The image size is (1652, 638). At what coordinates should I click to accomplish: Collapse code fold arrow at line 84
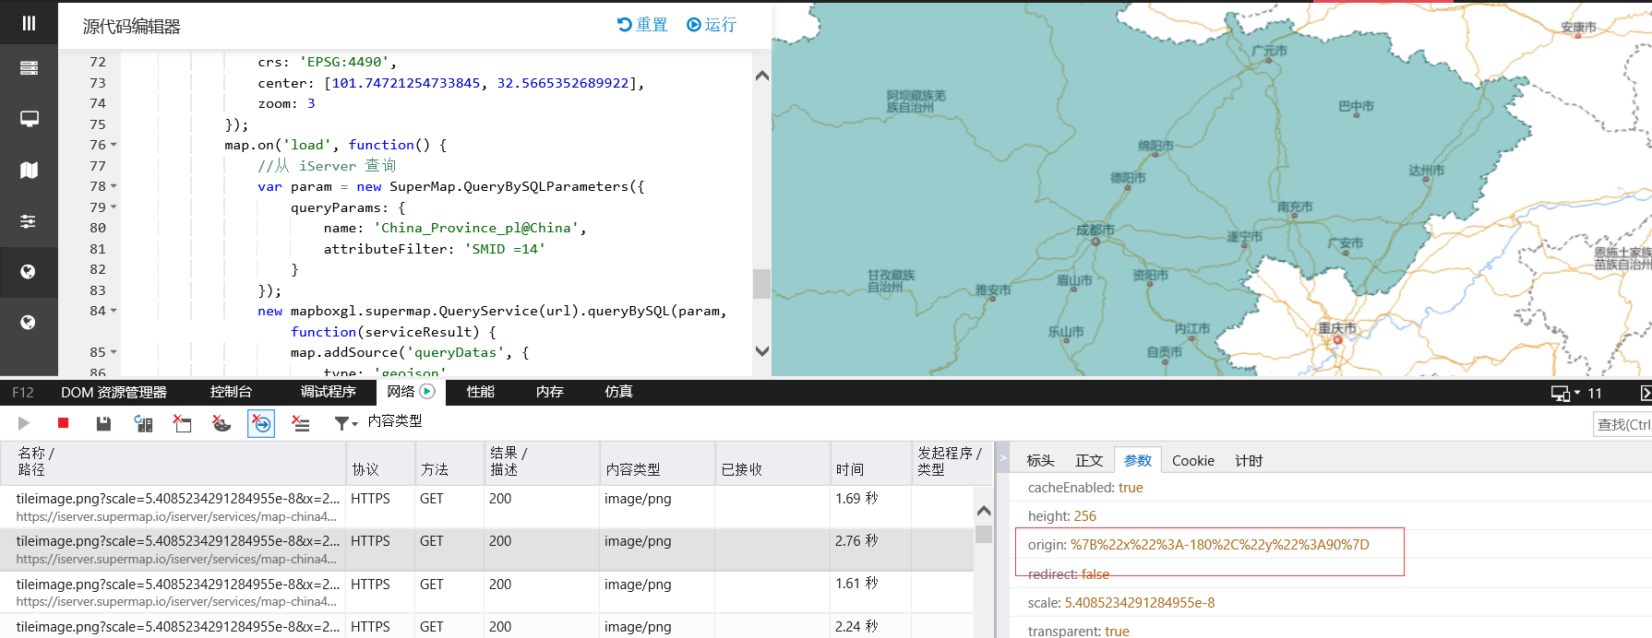coord(114,311)
